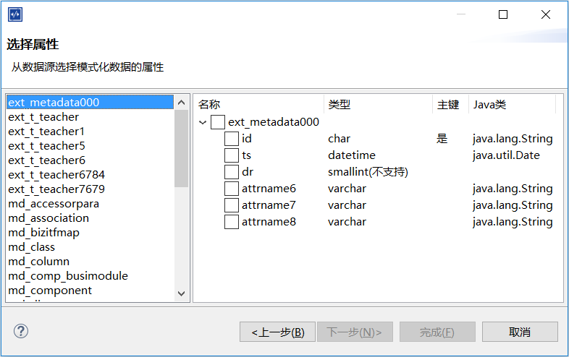Click the 名称 column header
Image resolution: width=569 pixels, height=357 pixels.
click(x=209, y=105)
